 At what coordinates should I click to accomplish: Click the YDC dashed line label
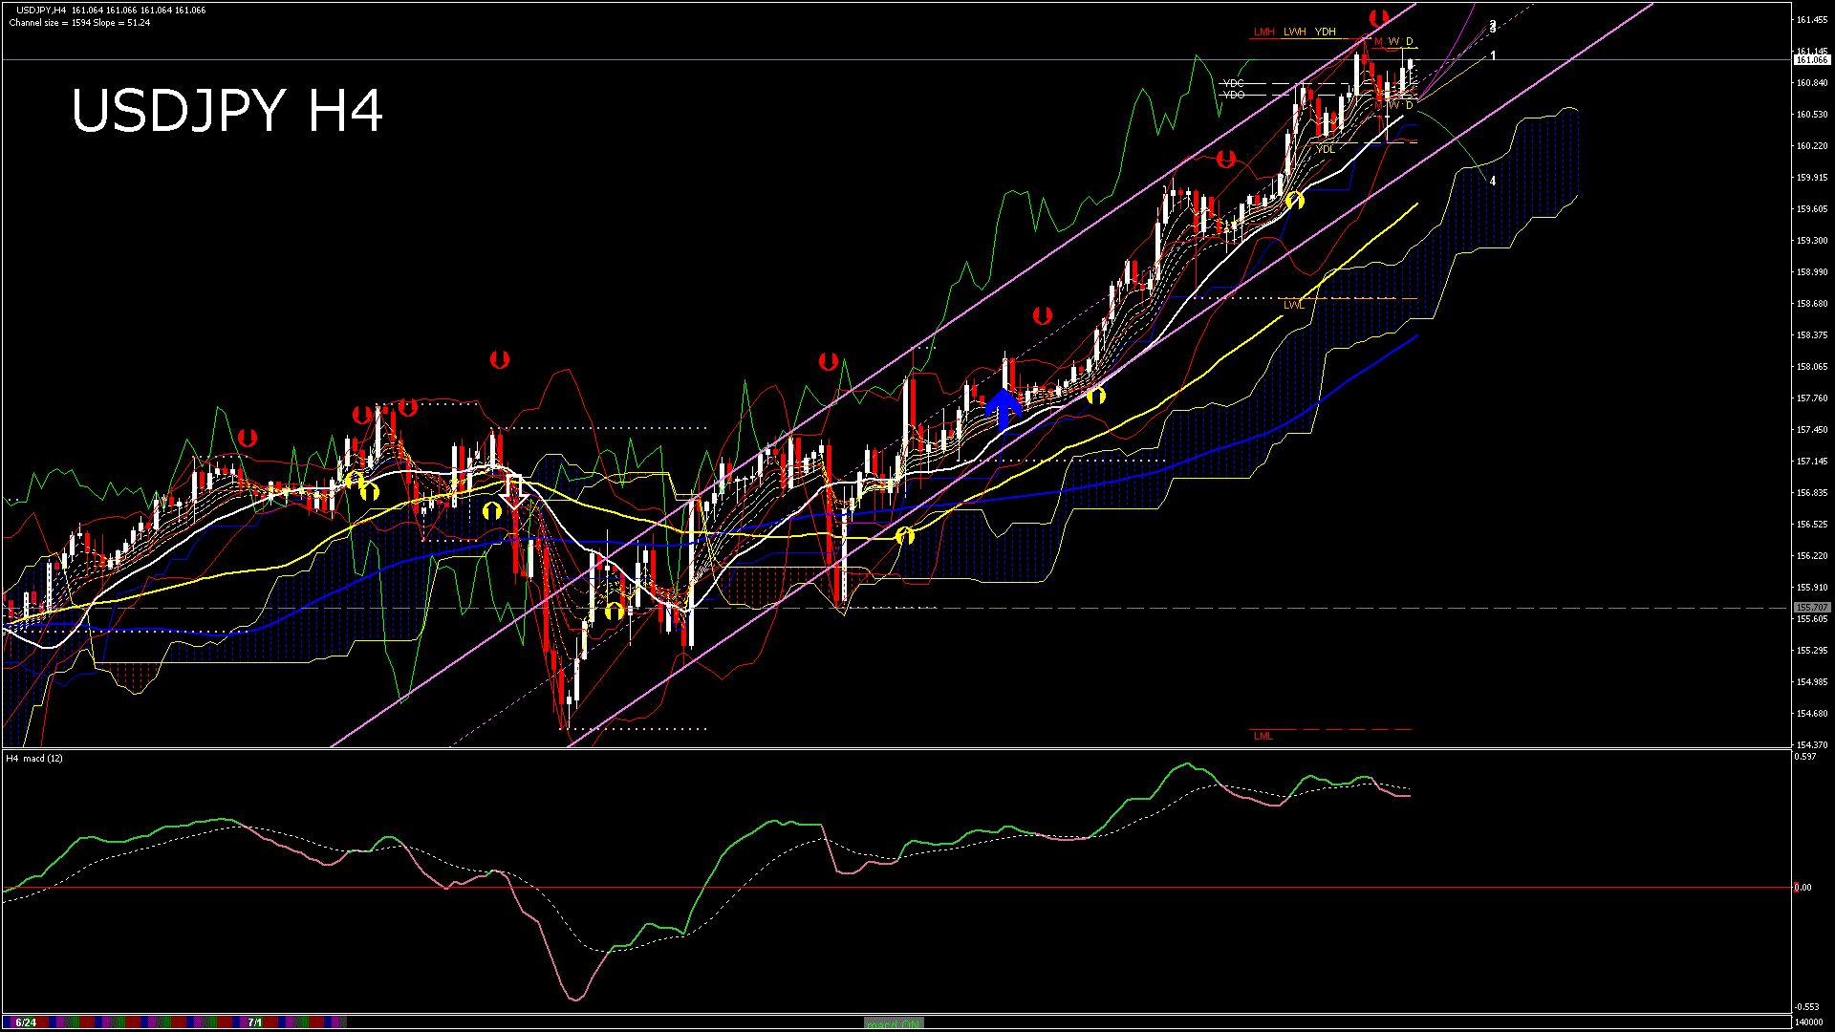(x=1233, y=84)
